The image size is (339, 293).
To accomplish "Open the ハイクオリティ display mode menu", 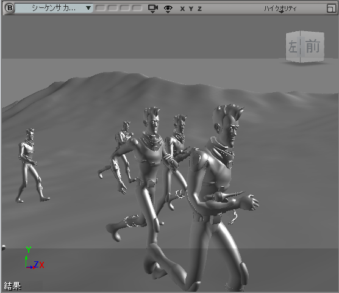I will pos(280,9).
